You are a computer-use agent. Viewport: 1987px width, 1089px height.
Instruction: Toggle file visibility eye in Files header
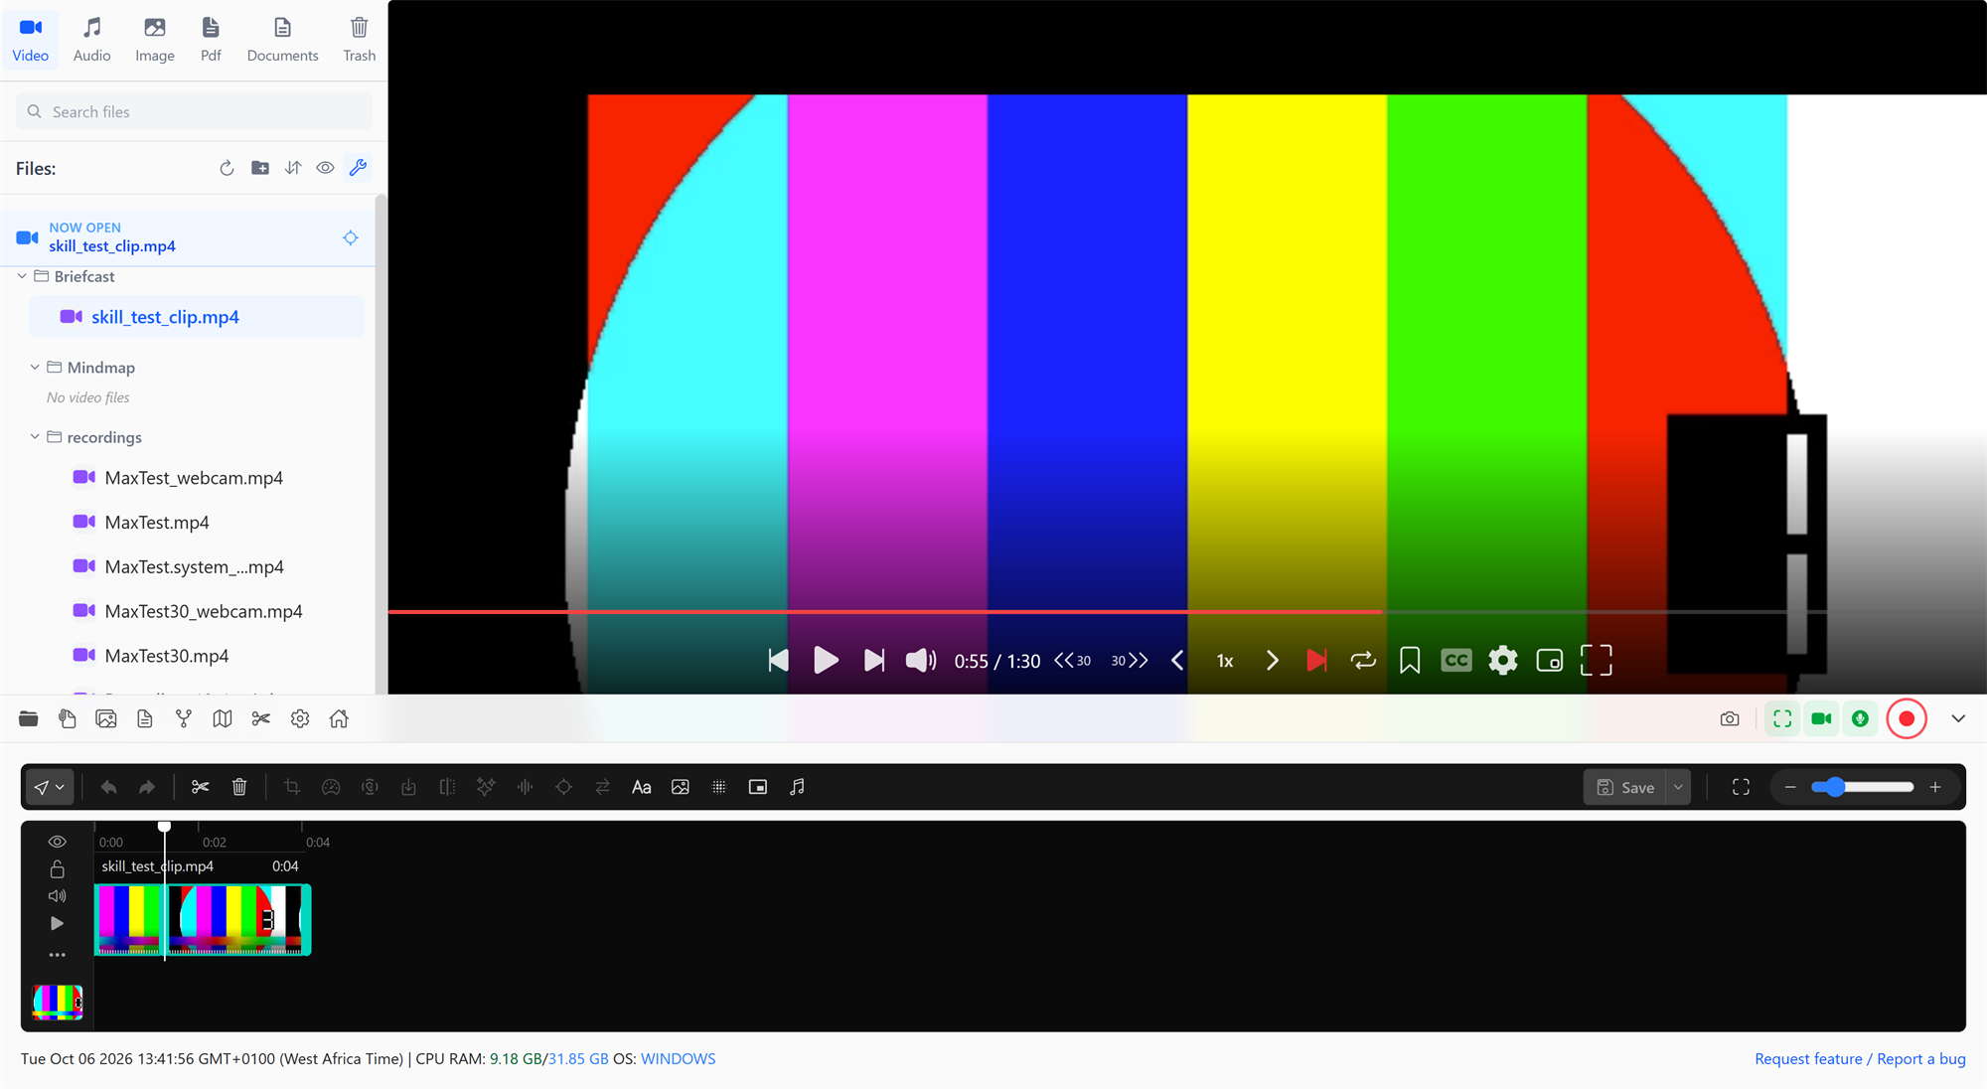point(325,168)
